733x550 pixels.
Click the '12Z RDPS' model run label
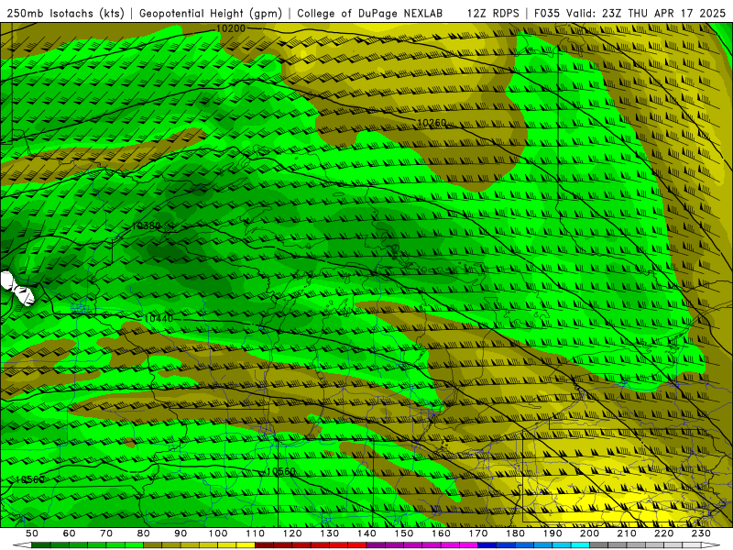[493, 13]
